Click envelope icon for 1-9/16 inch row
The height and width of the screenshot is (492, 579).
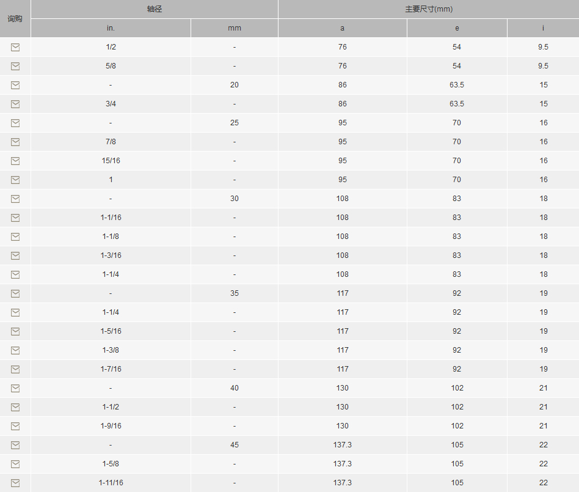[15, 426]
